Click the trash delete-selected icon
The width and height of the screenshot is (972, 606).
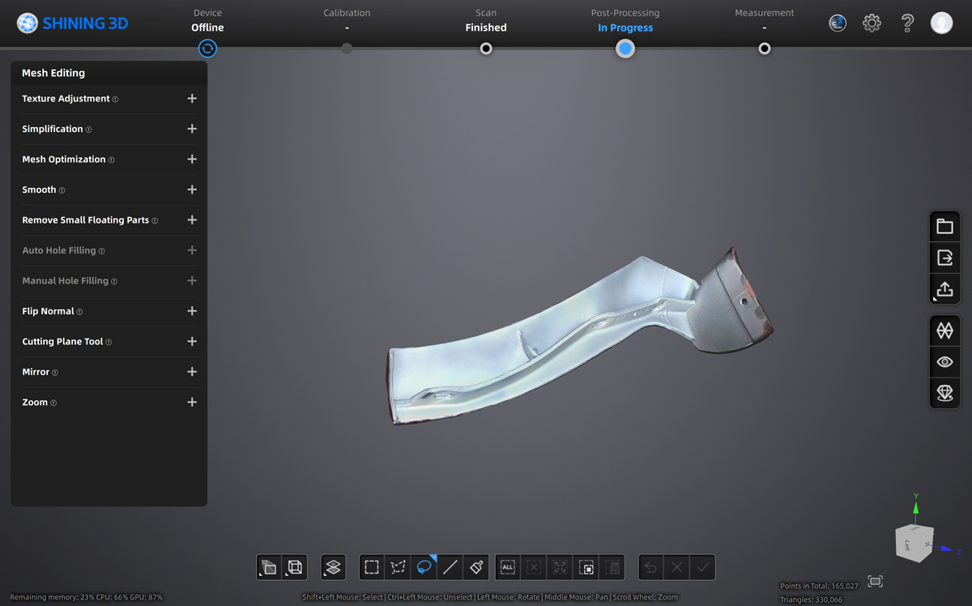(614, 567)
